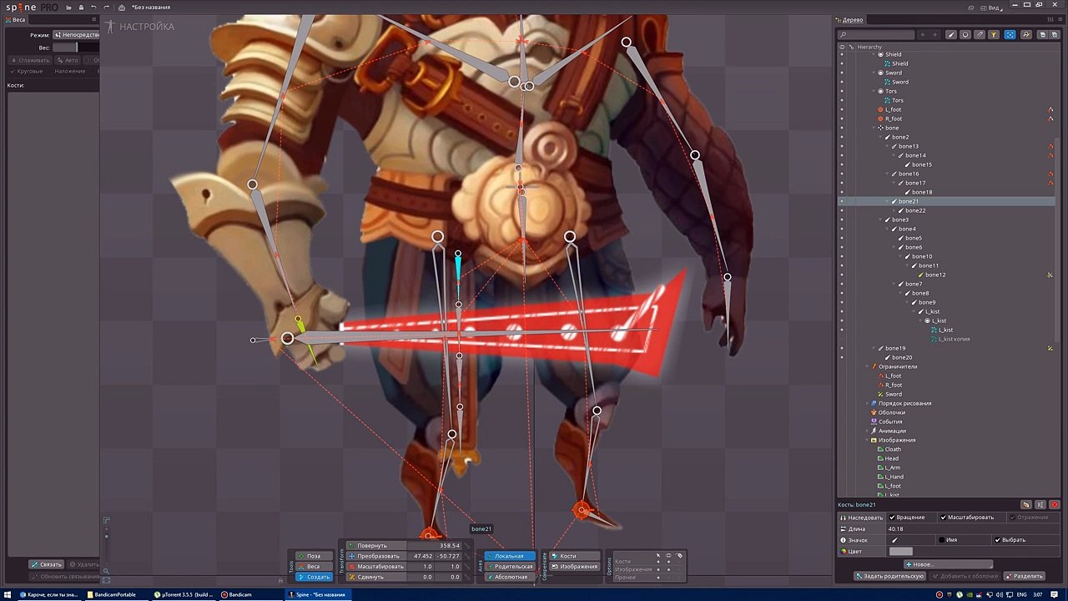The image size is (1068, 601).
Task: Toggle the slots filter circle icon
Action: pyautogui.click(x=965, y=35)
